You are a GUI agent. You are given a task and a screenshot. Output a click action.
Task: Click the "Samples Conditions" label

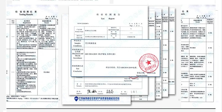click(78, 45)
